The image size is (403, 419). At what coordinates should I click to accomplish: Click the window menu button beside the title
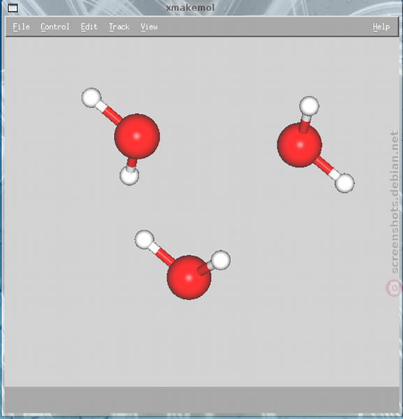pyautogui.click(x=13, y=8)
